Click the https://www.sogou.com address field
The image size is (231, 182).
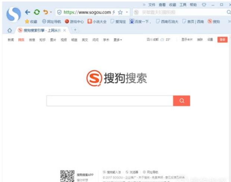[x=87, y=12]
